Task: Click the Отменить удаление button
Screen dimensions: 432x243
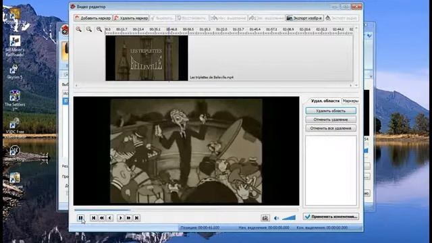Action: 331,119
